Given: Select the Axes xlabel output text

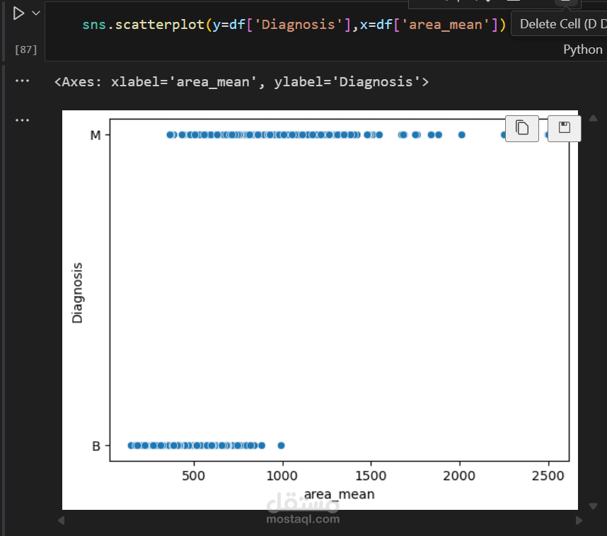Looking at the screenshot, I should coord(241,82).
